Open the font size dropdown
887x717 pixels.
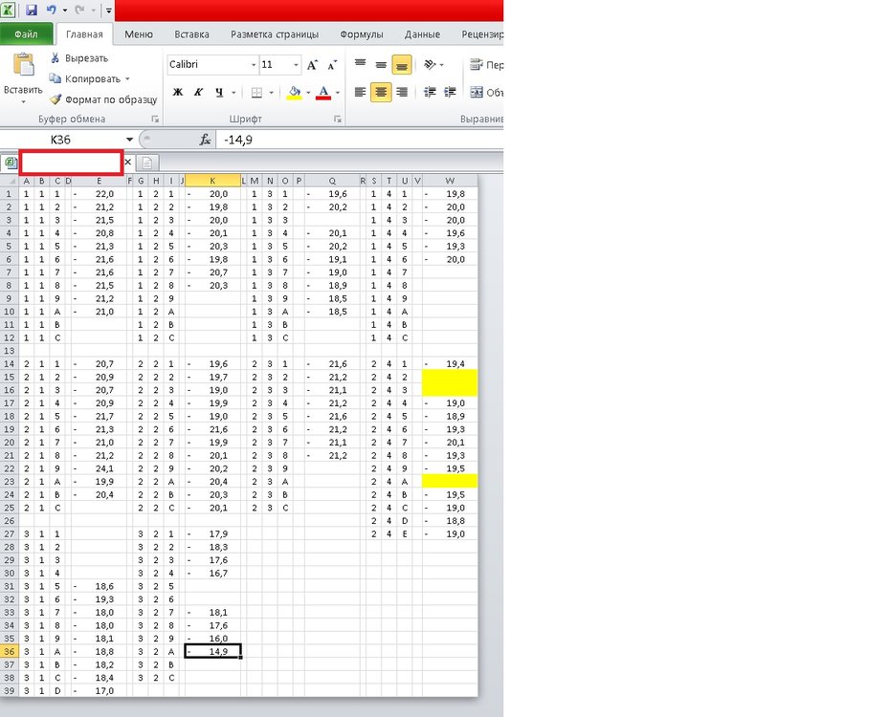[x=297, y=65]
